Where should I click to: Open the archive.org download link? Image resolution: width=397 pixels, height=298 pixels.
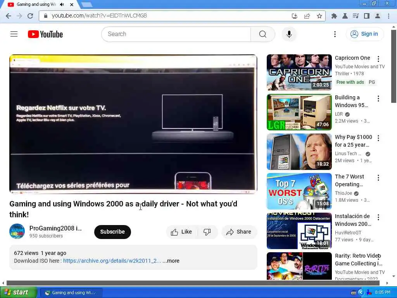[112, 261]
